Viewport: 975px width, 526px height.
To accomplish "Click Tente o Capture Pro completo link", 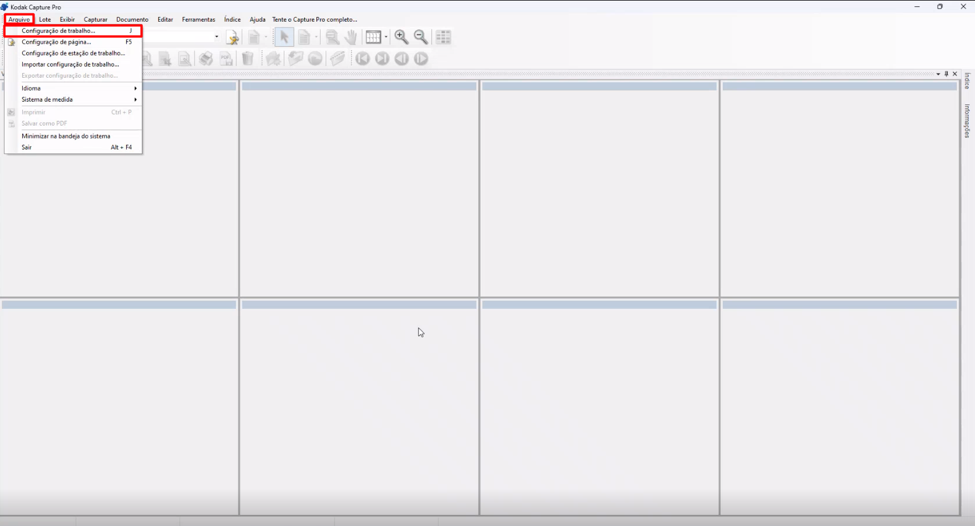I will tap(315, 19).
